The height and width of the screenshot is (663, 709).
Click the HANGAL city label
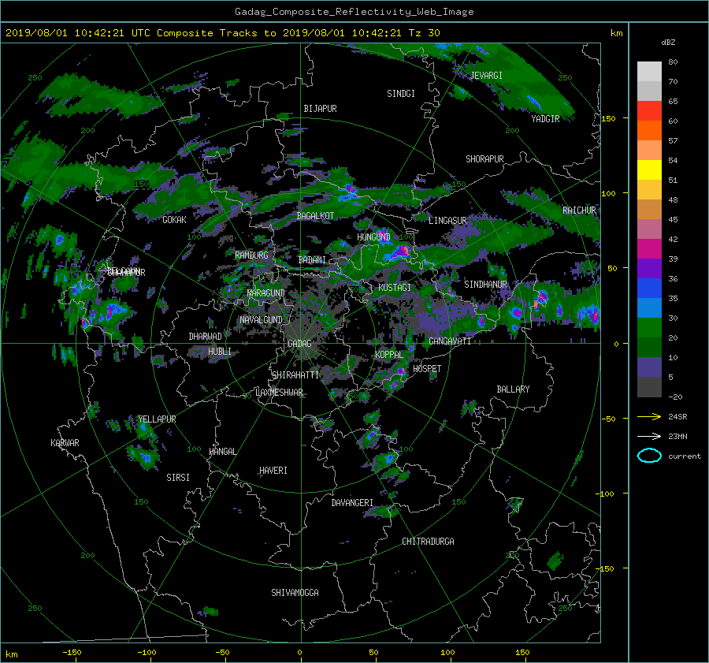tap(222, 452)
